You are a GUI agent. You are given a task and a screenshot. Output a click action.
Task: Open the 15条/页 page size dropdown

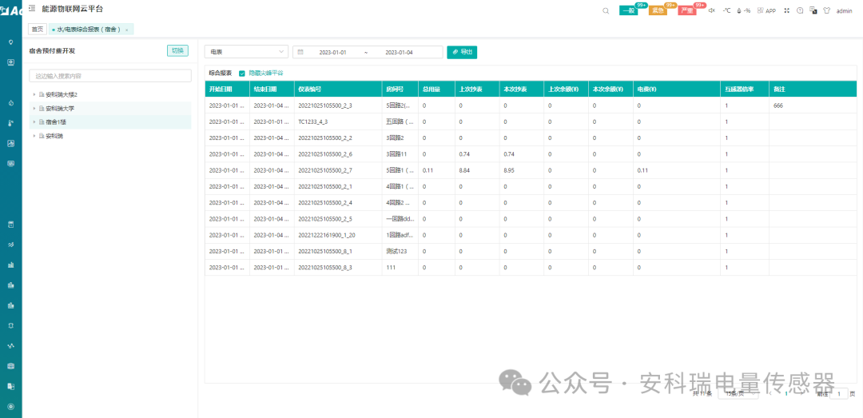[x=738, y=394]
